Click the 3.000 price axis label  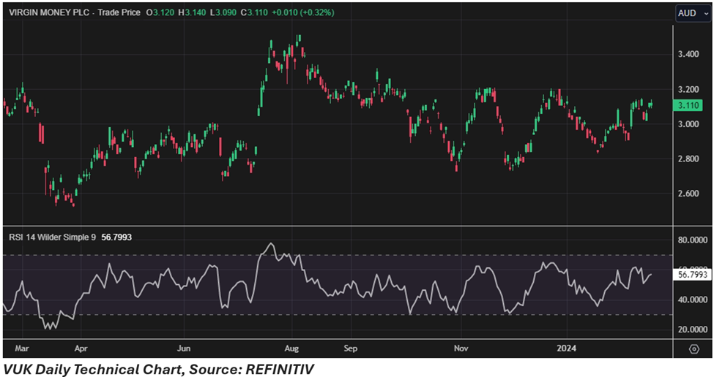coord(688,124)
